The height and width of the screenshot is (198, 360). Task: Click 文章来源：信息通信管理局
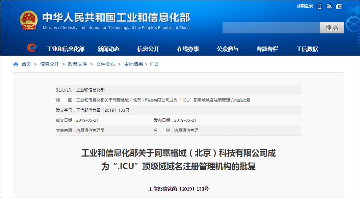[x=80, y=130]
